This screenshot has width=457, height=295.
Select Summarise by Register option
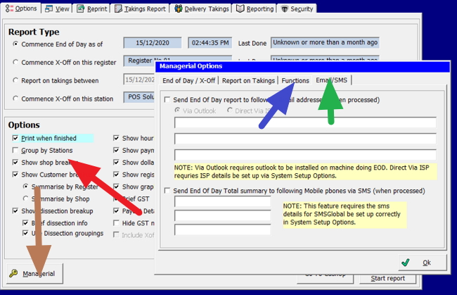point(25,187)
